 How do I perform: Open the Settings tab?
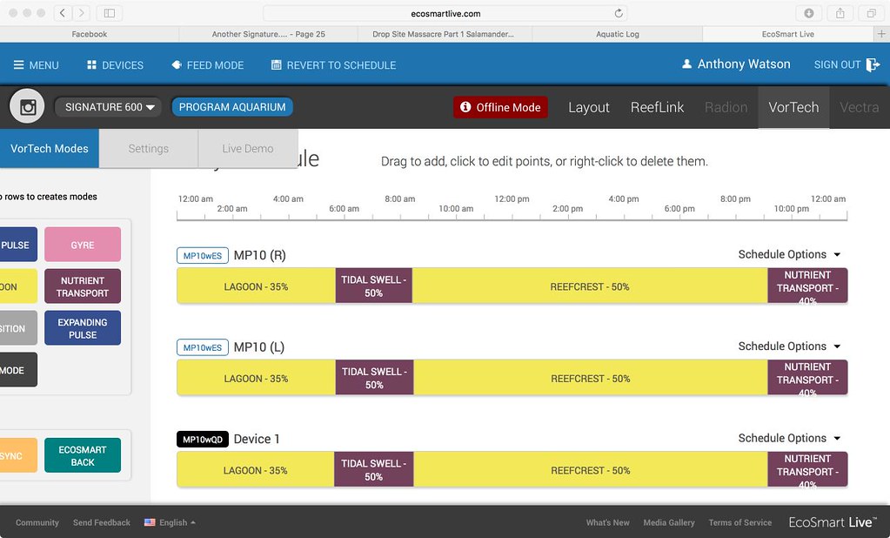tap(148, 148)
